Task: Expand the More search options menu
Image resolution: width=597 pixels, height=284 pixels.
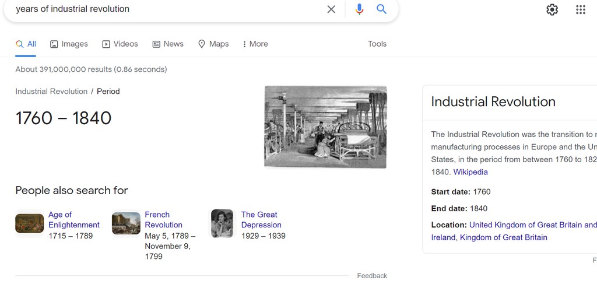Action: 255,44
